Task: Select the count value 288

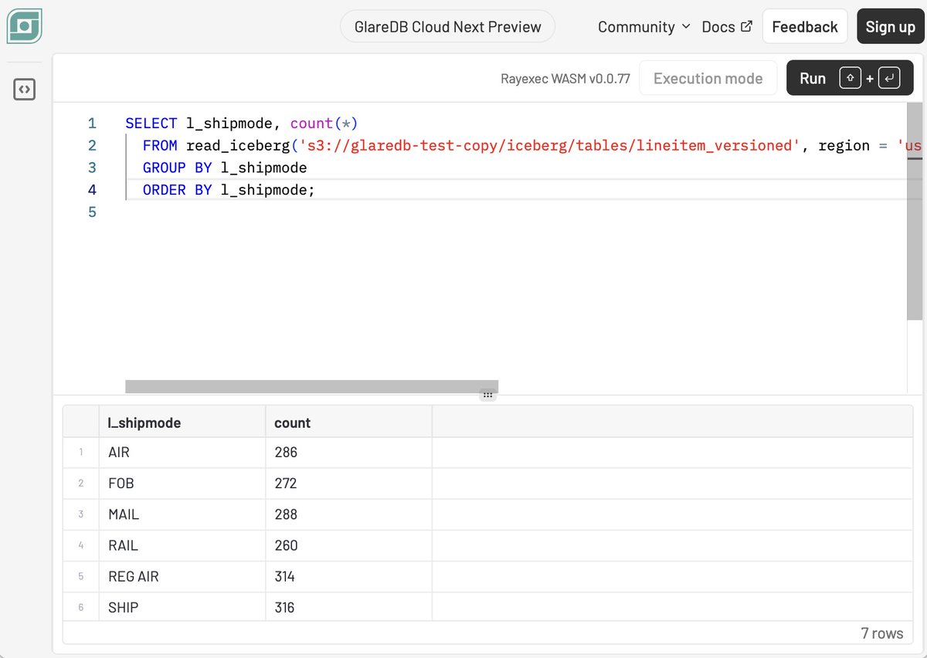Action: [348, 514]
